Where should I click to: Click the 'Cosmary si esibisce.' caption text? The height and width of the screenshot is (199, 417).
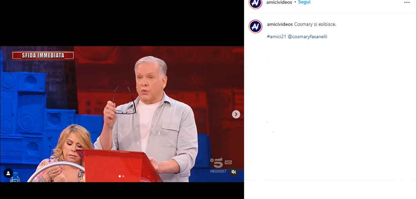(x=315, y=24)
